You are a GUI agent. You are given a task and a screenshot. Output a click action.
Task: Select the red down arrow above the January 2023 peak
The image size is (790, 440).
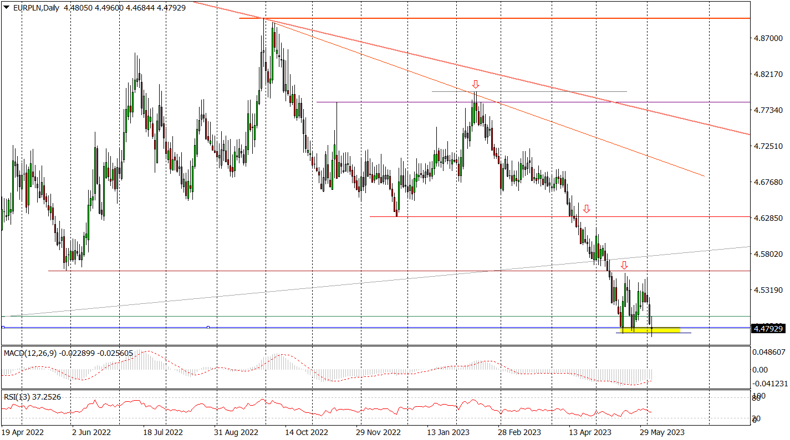[x=476, y=84]
